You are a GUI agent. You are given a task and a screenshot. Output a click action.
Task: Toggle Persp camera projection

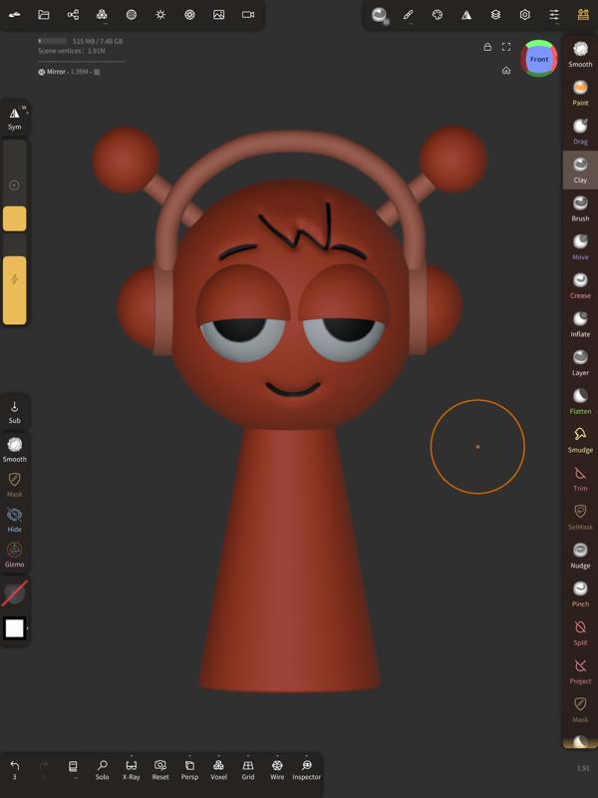(x=189, y=769)
